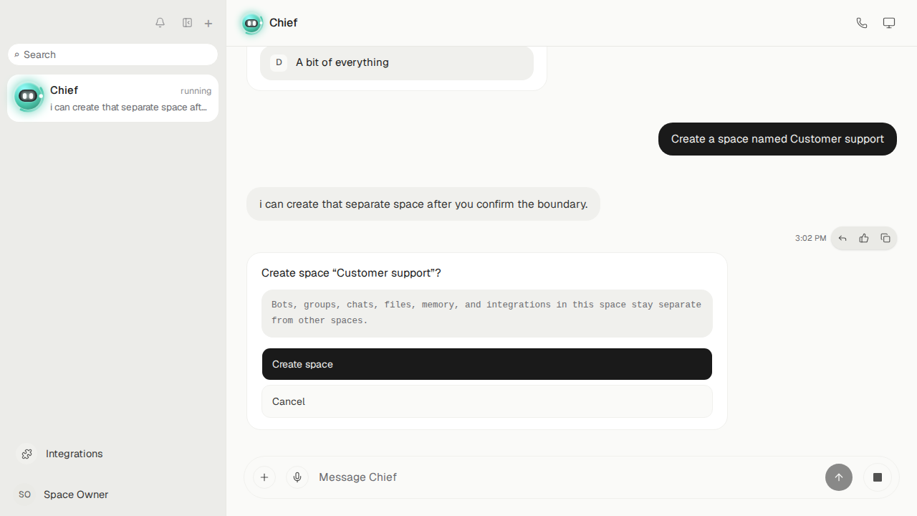Open the Space Owner profile menu

(x=63, y=494)
